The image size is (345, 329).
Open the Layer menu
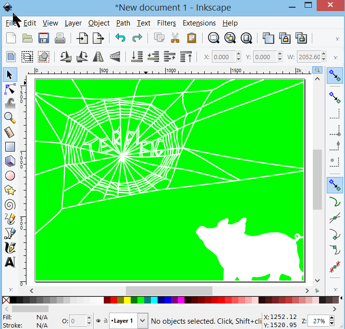(73, 23)
